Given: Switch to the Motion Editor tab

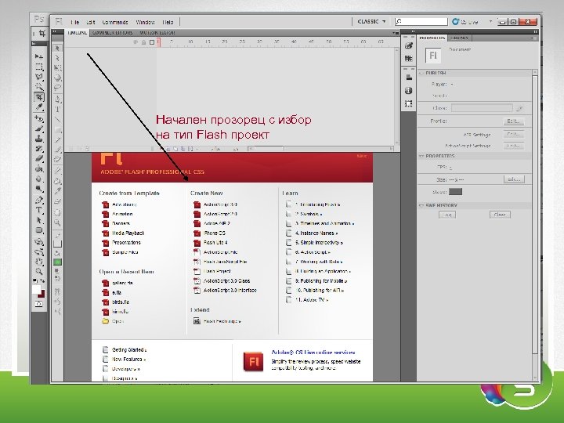Looking at the screenshot, I should [157, 33].
